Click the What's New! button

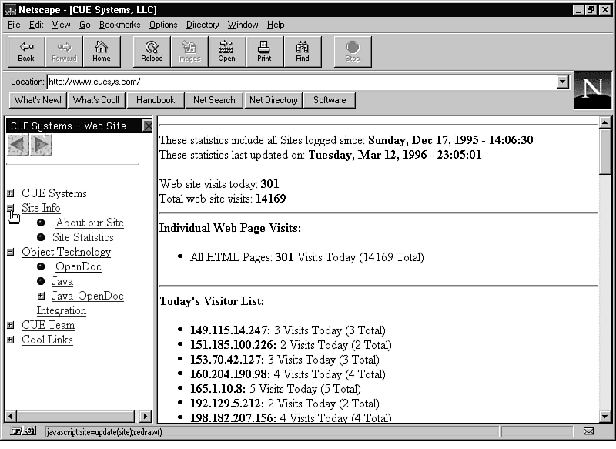click(x=38, y=100)
